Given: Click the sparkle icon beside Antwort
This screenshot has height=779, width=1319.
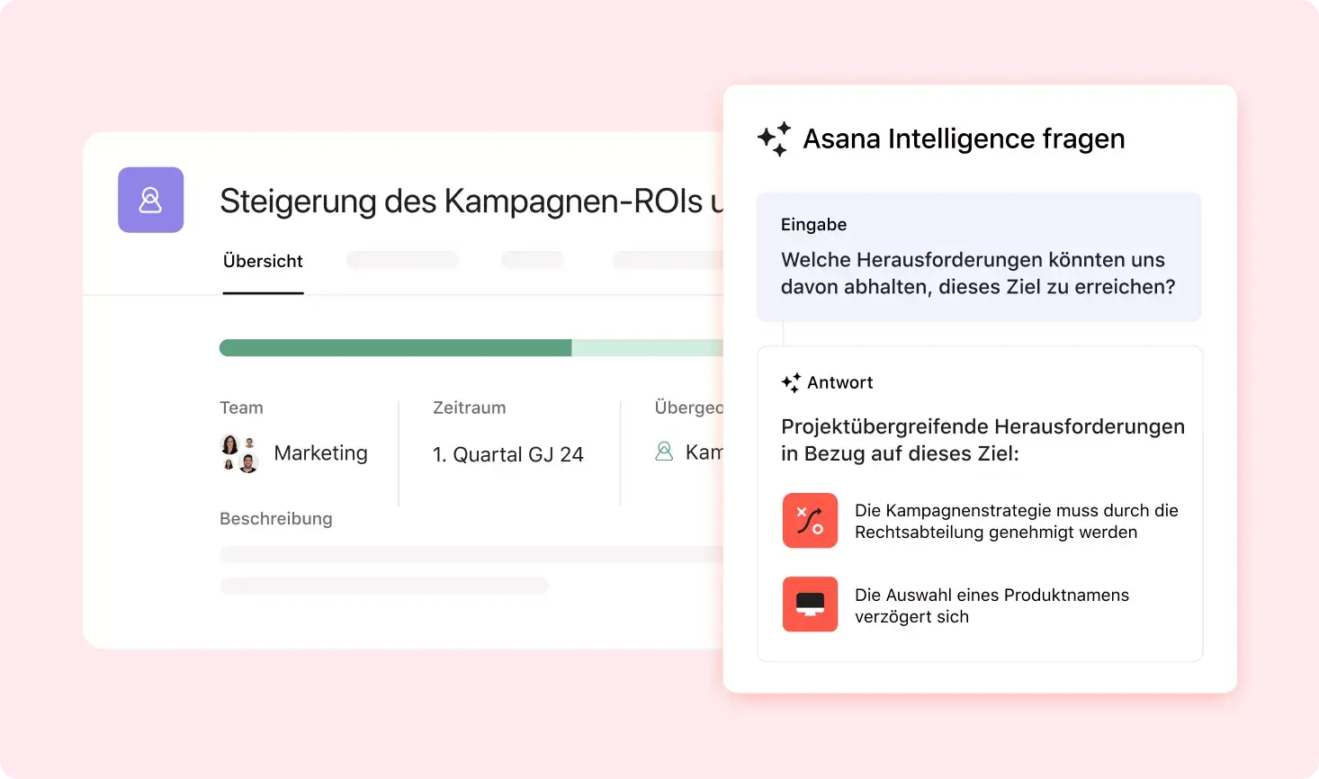Looking at the screenshot, I should point(791,382).
